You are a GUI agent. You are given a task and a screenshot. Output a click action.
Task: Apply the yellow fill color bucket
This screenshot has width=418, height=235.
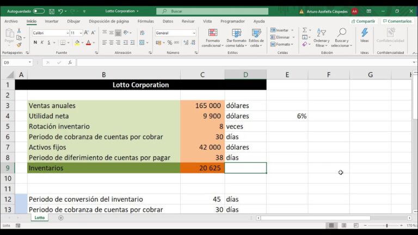tap(77, 42)
